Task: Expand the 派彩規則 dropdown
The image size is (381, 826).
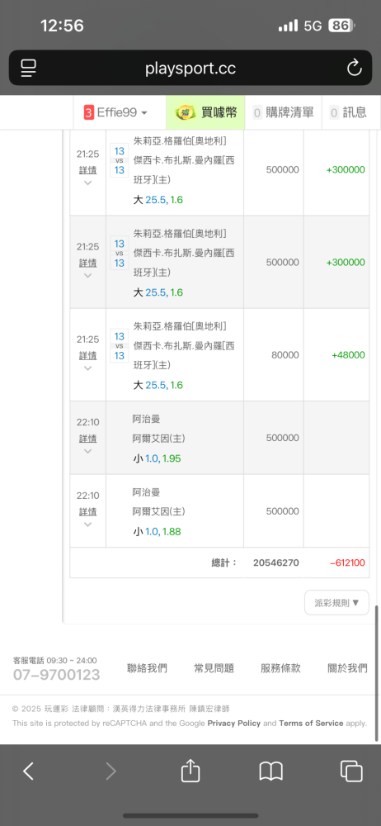Action: [x=336, y=603]
